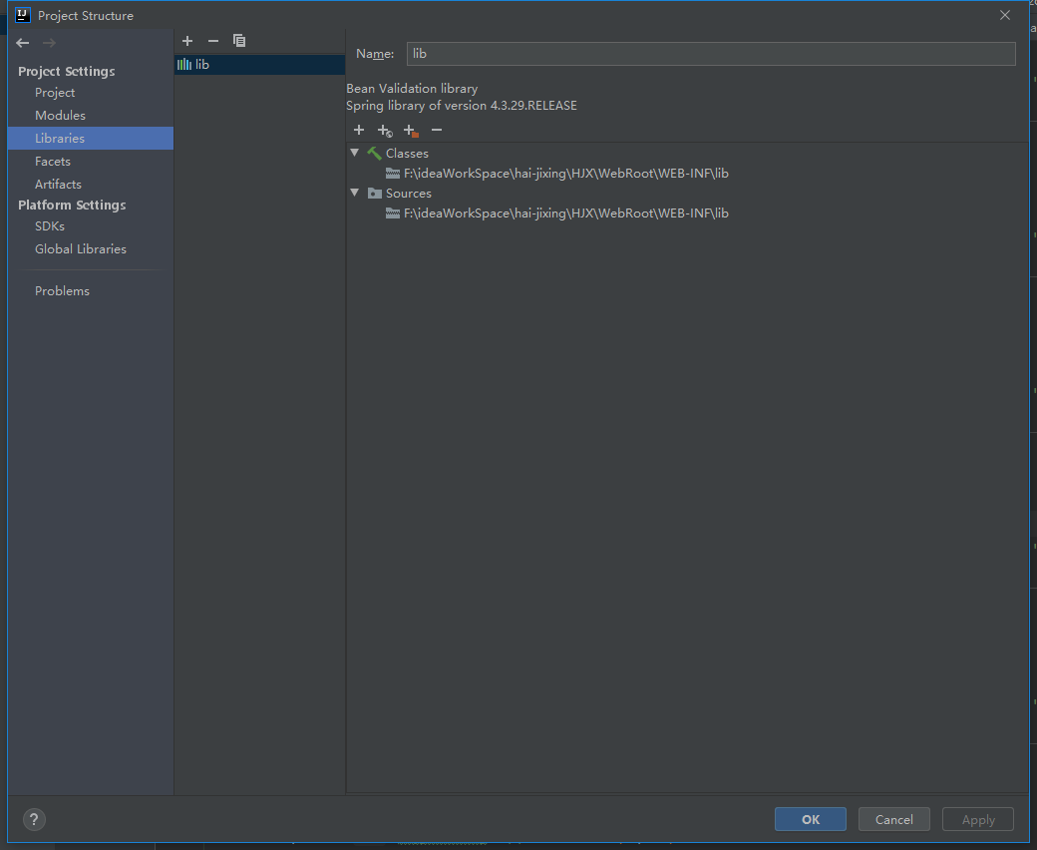
Task: Collapse the Sources tree node
Action: 355,193
